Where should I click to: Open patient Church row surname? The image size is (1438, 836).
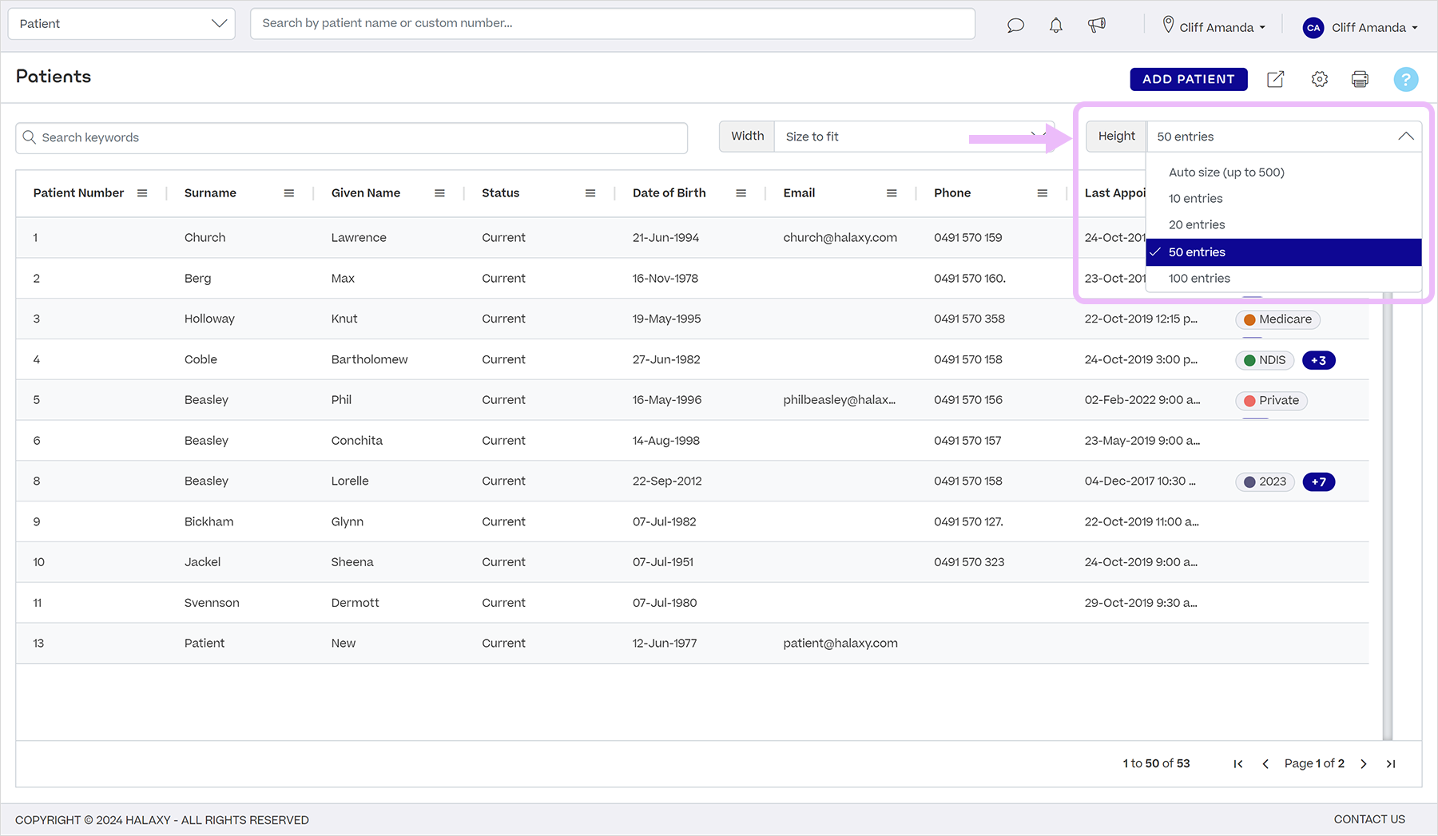tap(205, 238)
